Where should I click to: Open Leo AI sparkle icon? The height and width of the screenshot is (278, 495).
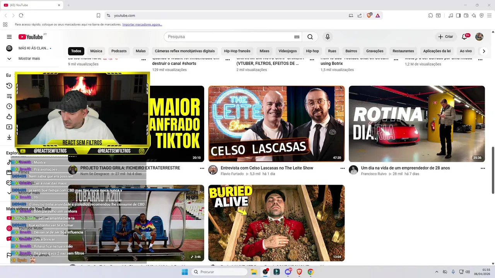coord(474,15)
